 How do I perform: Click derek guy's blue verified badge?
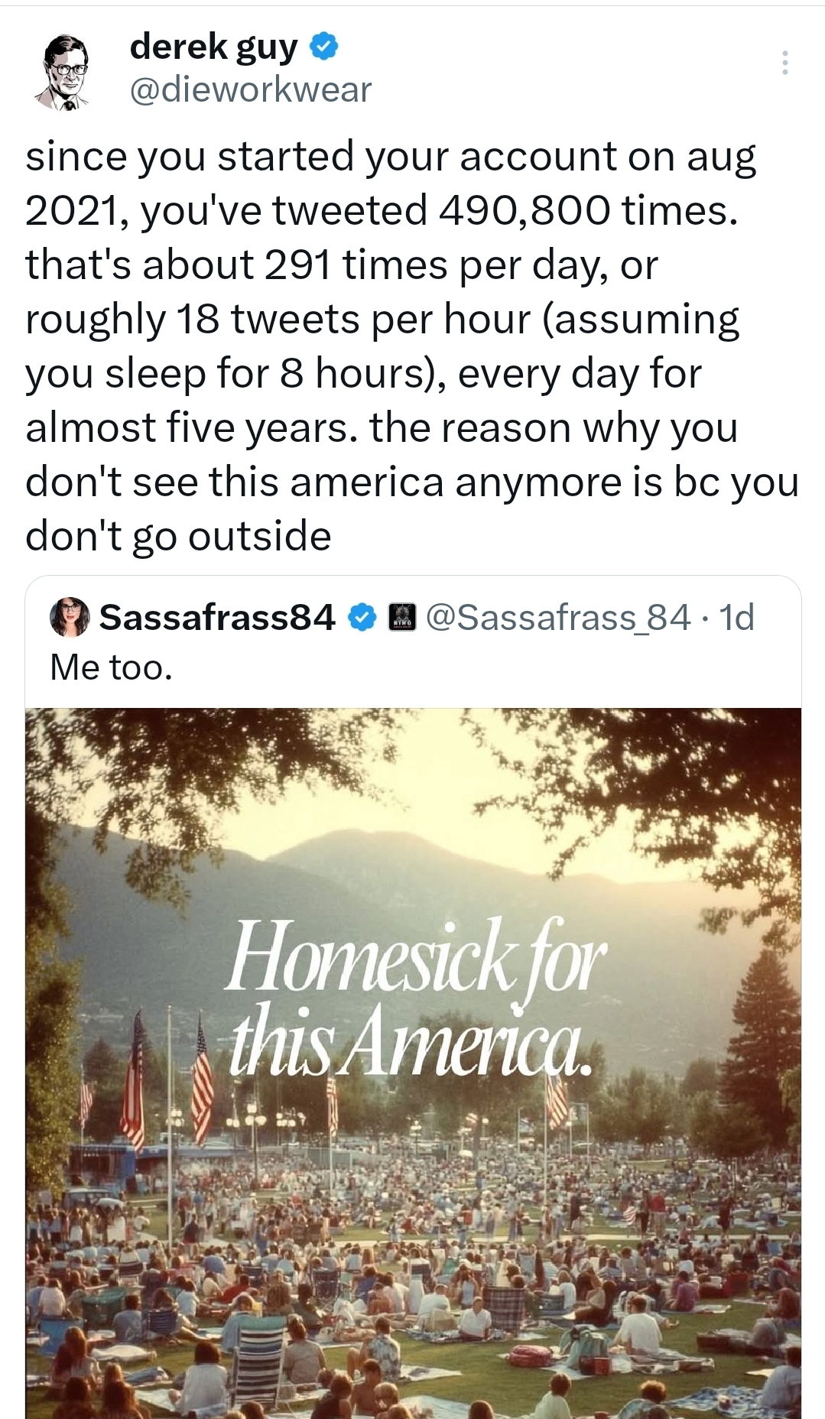pos(324,47)
